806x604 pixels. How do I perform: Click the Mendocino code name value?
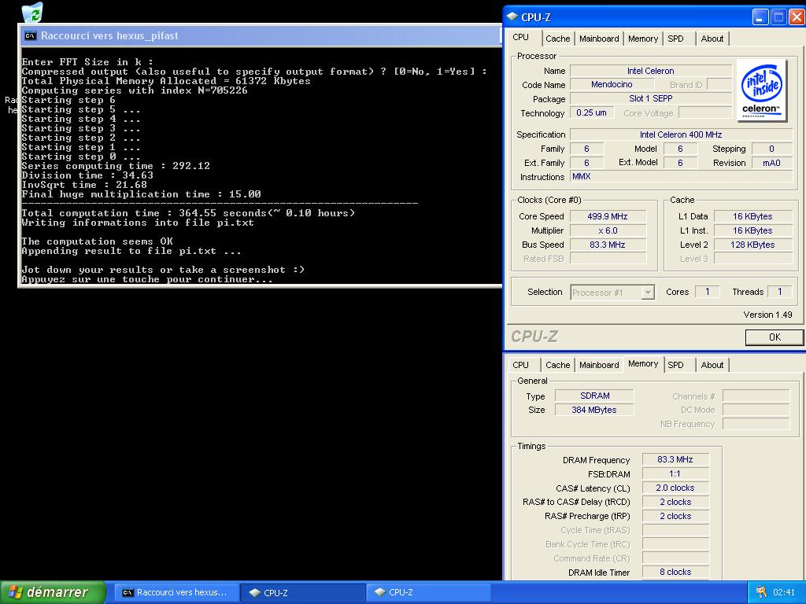point(612,84)
